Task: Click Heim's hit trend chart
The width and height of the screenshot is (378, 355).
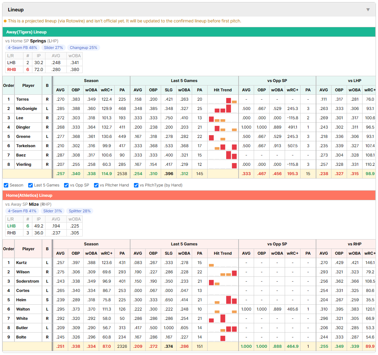Action: pyautogui.click(x=223, y=300)
